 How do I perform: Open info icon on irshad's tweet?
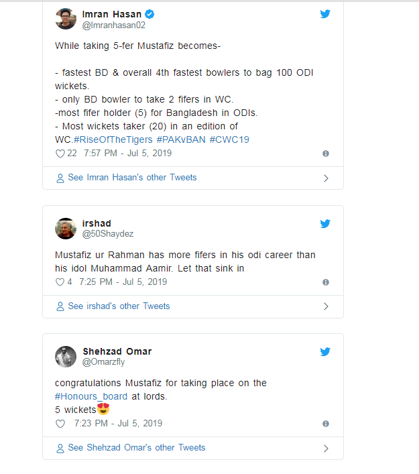(x=326, y=282)
